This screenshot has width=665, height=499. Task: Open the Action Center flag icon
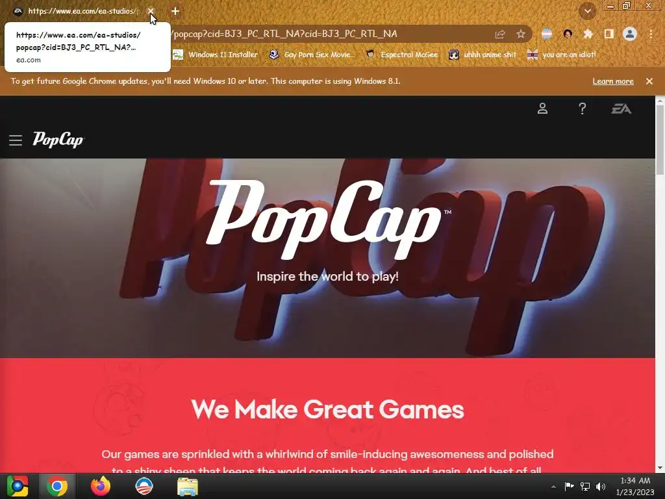click(569, 486)
